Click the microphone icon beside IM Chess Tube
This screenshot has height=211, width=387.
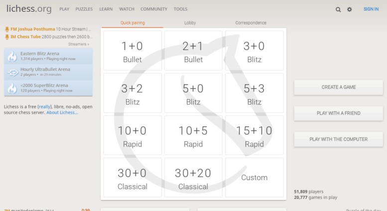point(7,37)
